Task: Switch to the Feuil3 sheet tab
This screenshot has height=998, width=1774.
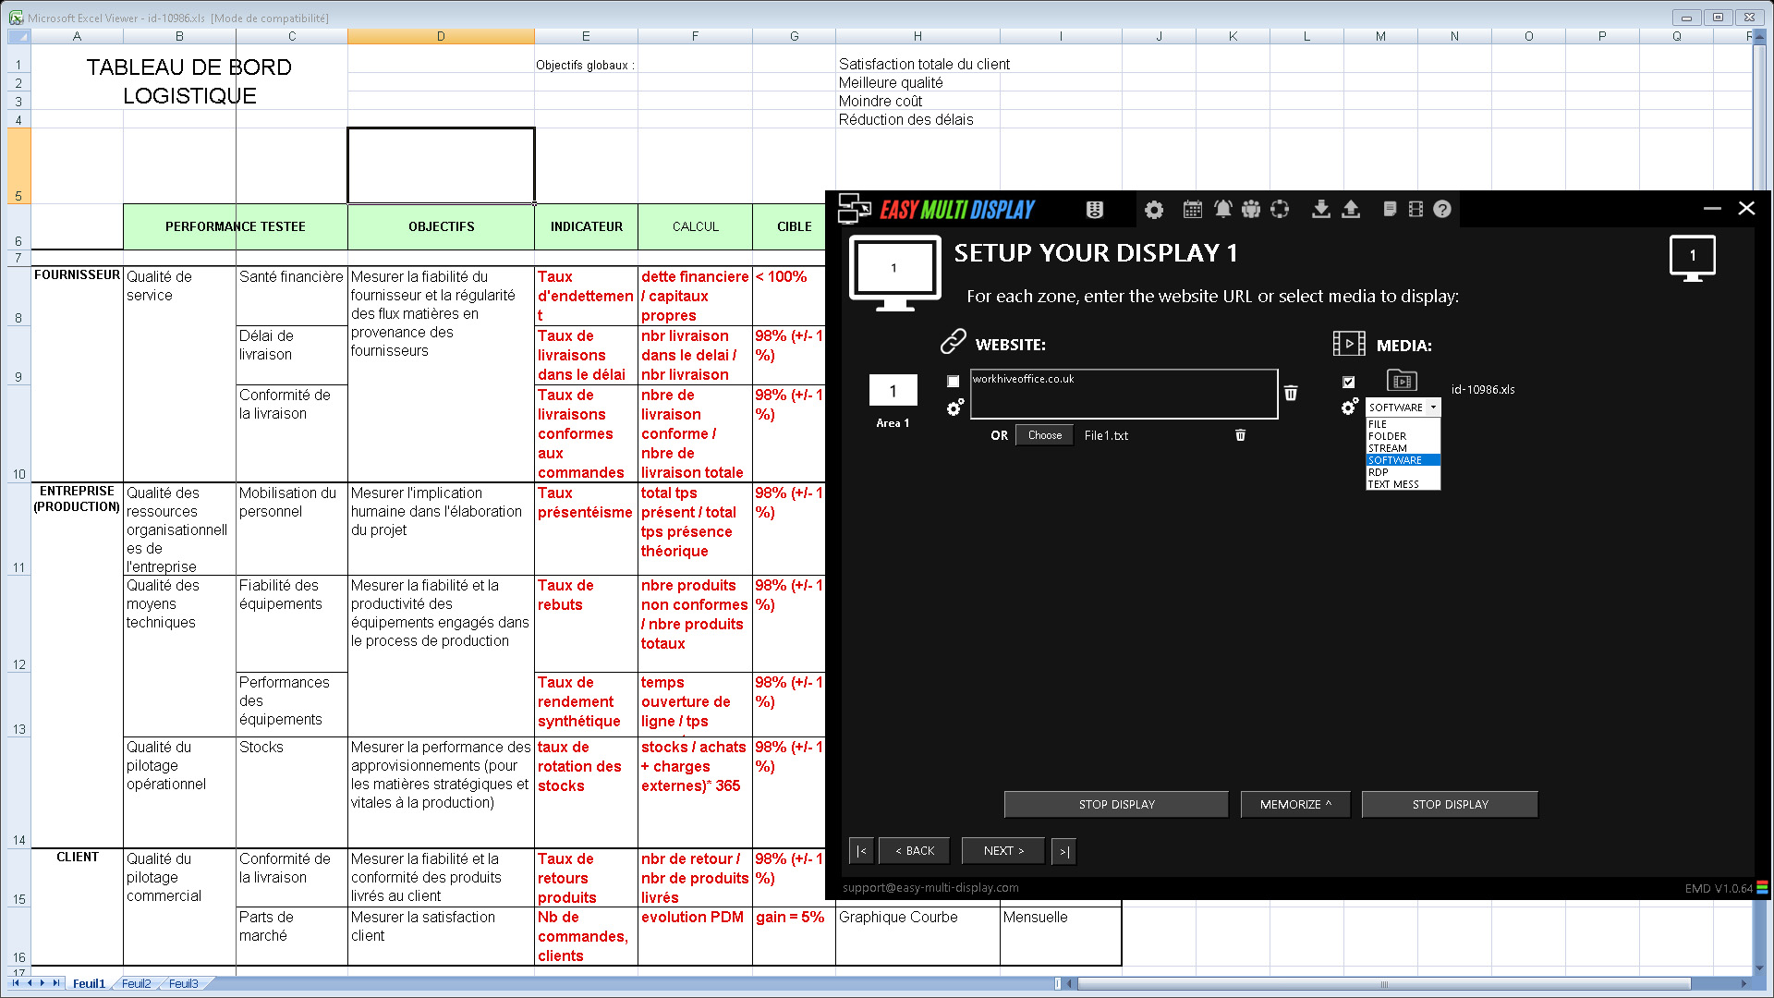Action: 183,983
